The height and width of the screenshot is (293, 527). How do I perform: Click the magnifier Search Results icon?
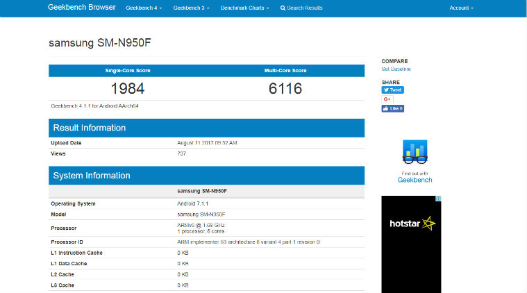coord(283,8)
